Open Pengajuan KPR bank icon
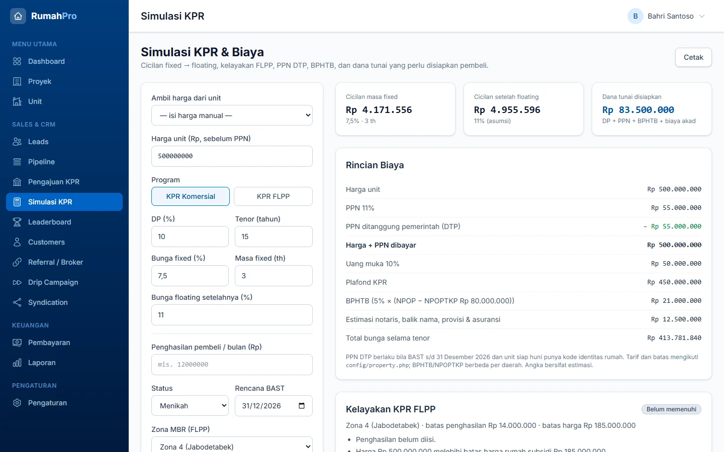 tap(17, 182)
